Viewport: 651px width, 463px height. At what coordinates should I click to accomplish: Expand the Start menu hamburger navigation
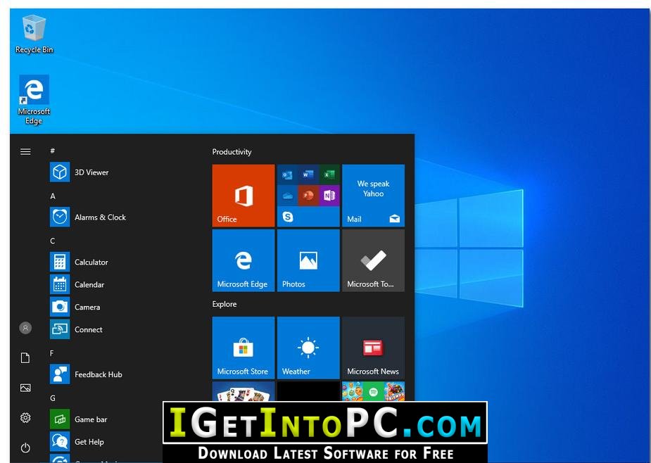coord(25,151)
